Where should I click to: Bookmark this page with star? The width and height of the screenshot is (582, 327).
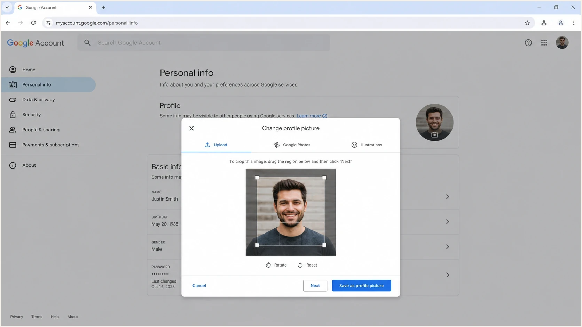pos(527,23)
